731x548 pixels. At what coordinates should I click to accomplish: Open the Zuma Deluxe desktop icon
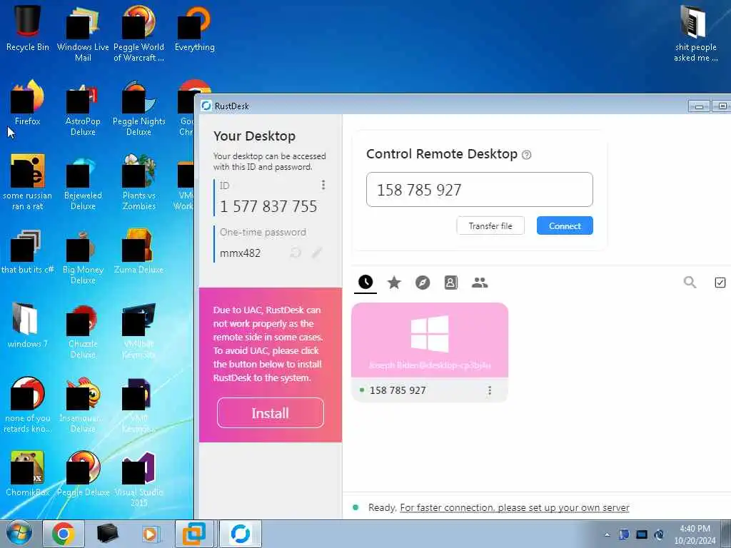click(x=138, y=251)
